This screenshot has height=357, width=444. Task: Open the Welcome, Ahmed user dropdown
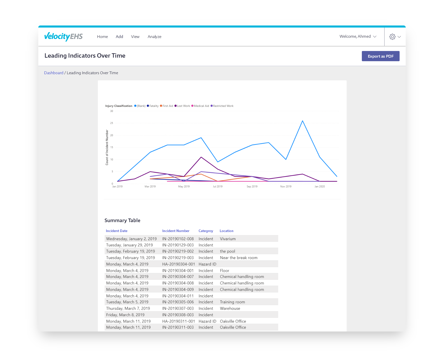point(358,36)
